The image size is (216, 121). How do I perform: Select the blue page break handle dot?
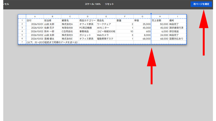[x=151, y=14]
